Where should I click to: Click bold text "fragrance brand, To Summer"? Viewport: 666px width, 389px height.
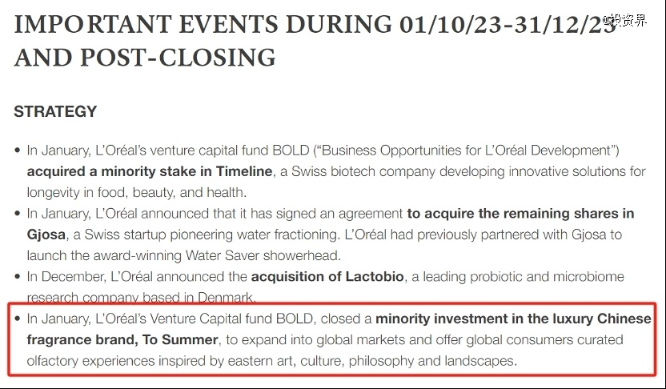click(x=122, y=339)
